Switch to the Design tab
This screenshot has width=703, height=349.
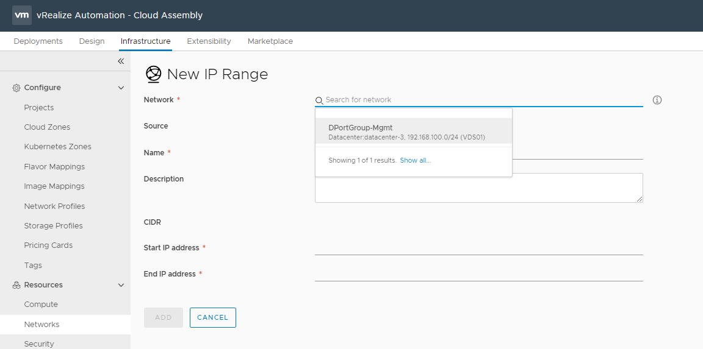click(x=92, y=41)
